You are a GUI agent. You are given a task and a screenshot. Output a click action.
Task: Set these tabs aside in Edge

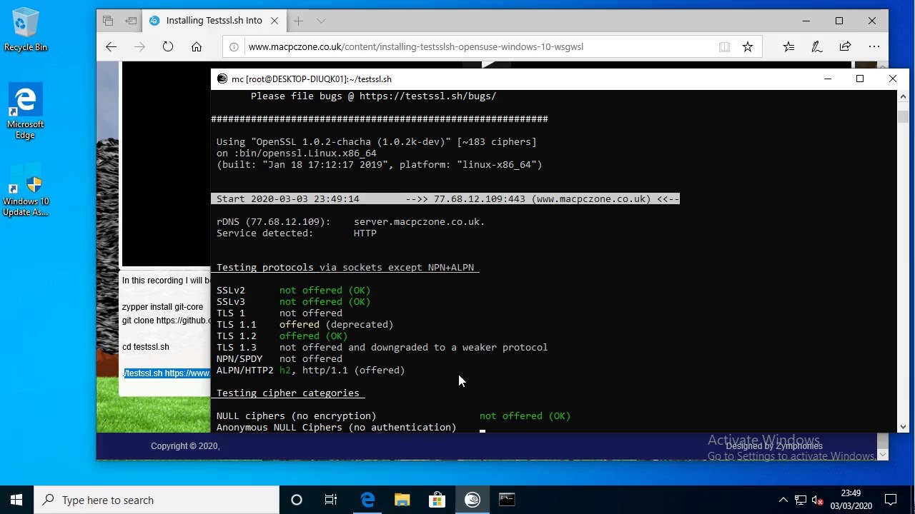131,21
